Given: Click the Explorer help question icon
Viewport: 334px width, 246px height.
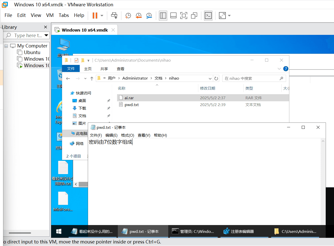Looking at the screenshot, I should [286, 69].
